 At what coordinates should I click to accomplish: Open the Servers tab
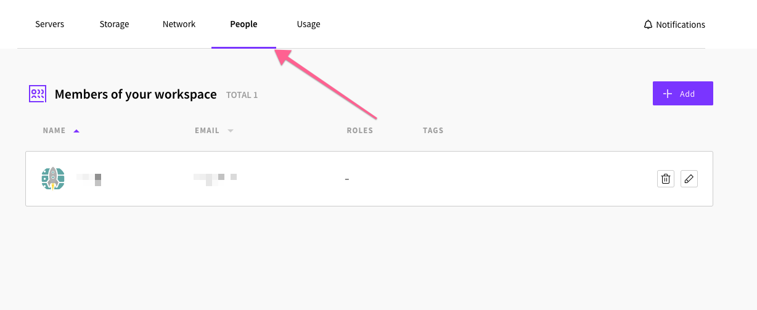[50, 25]
